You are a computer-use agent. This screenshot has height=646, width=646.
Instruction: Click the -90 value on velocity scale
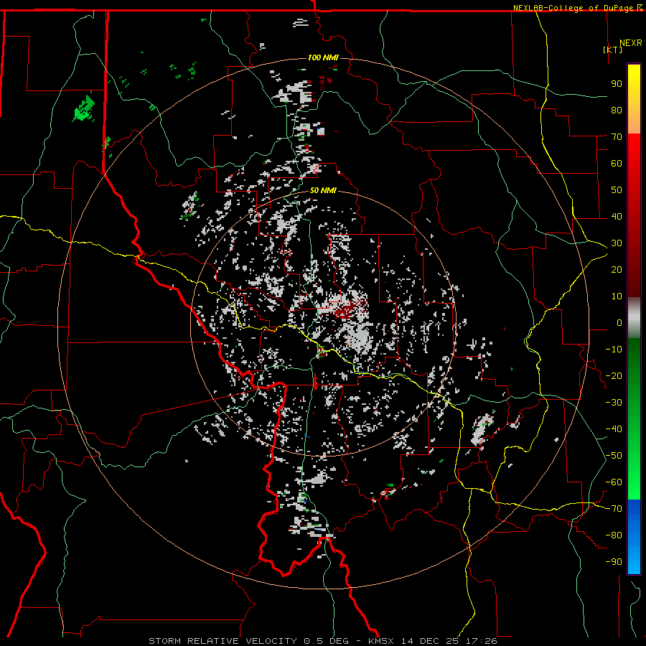pos(614,561)
